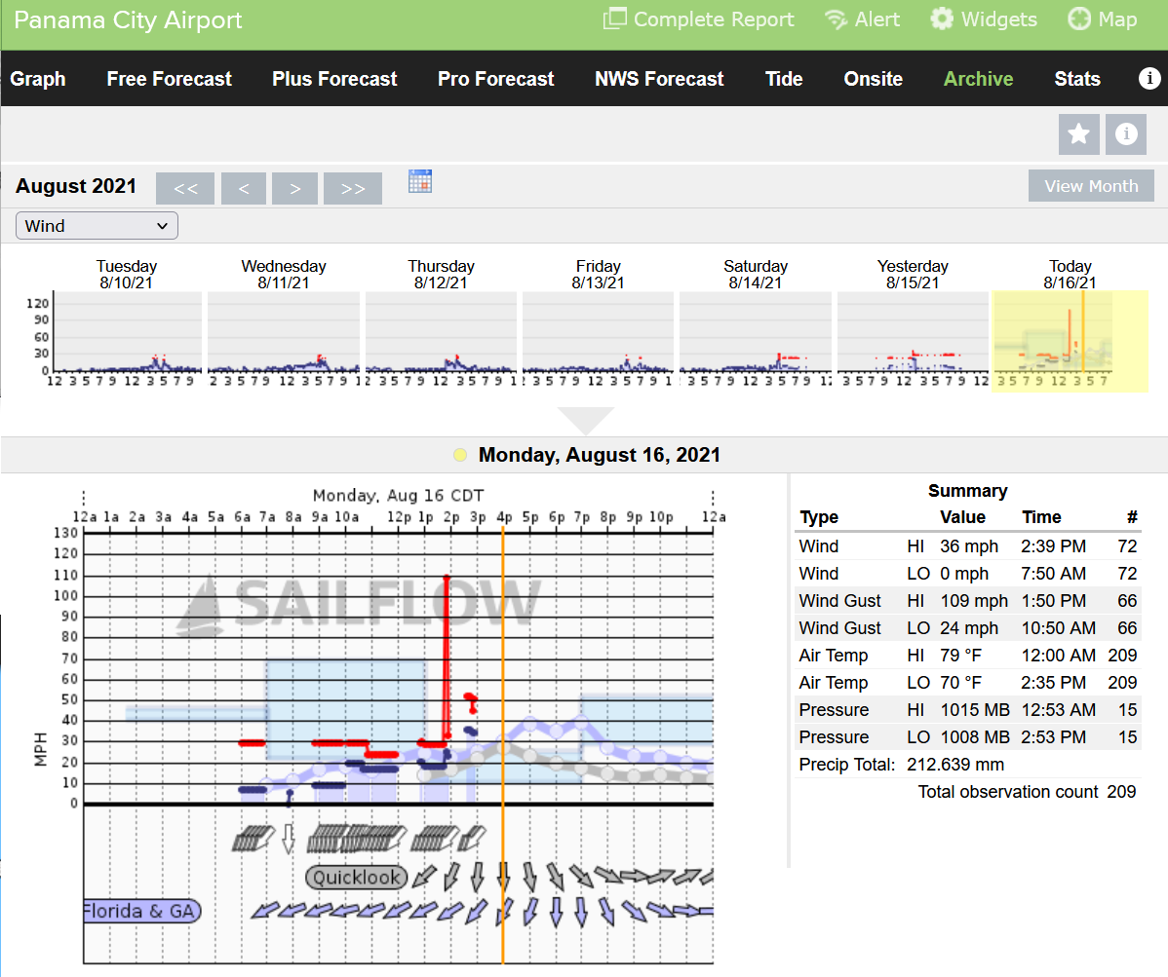Image resolution: width=1168 pixels, height=977 pixels.
Task: Open the Complete Report link
Action: (x=698, y=19)
